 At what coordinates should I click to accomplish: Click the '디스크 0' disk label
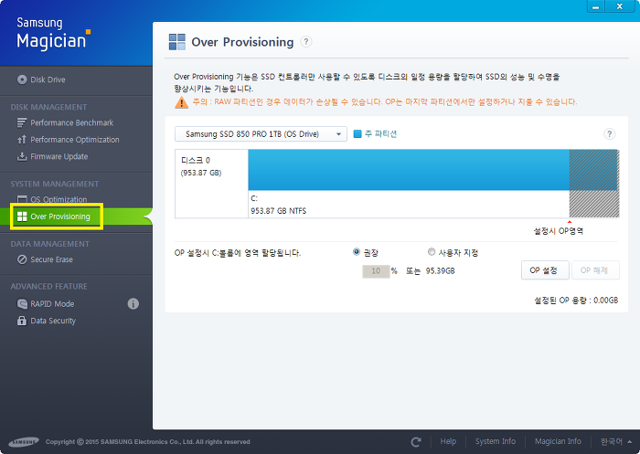click(x=195, y=160)
